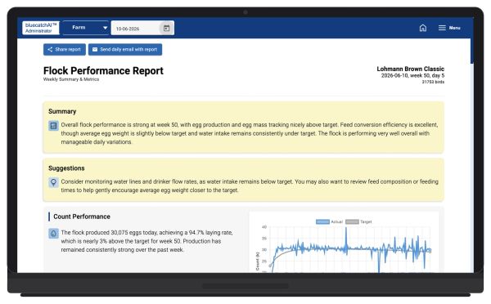Open the hamburger Menu
491x304 pixels.
pyautogui.click(x=449, y=28)
